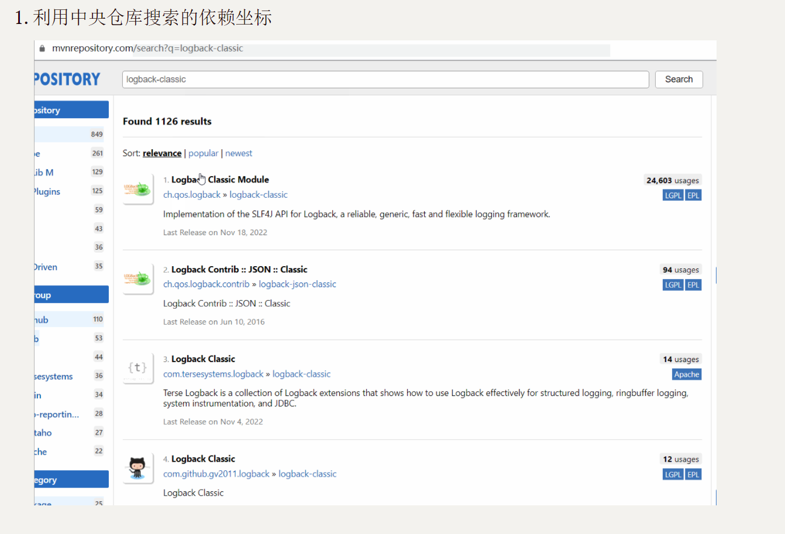Select the relevance sort option
Screen dimensions: 785x534
click(x=162, y=153)
